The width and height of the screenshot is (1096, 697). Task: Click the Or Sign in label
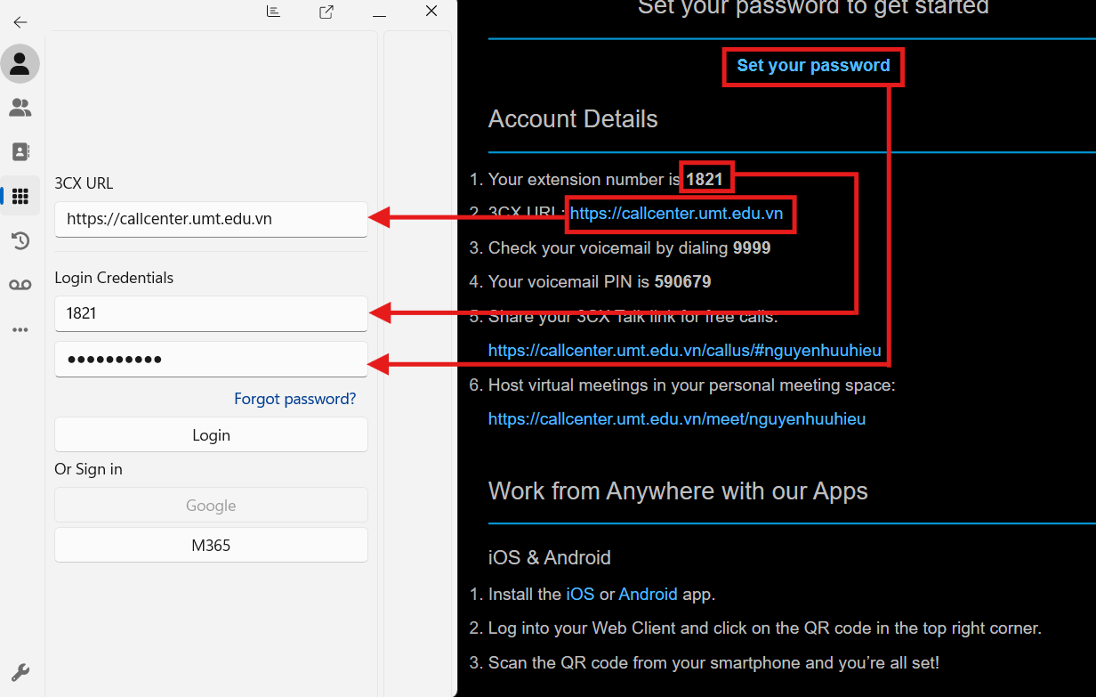click(88, 469)
